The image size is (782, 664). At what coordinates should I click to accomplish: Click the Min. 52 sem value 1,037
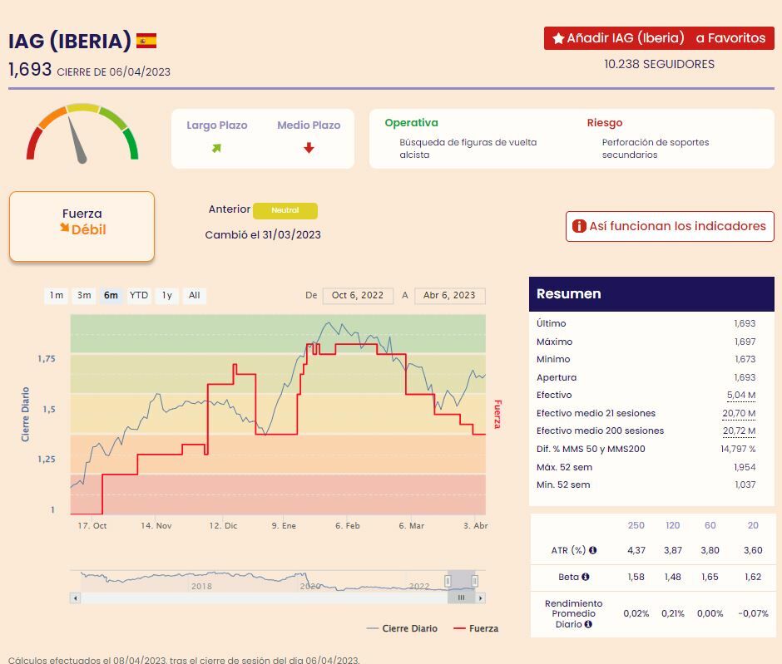745,484
